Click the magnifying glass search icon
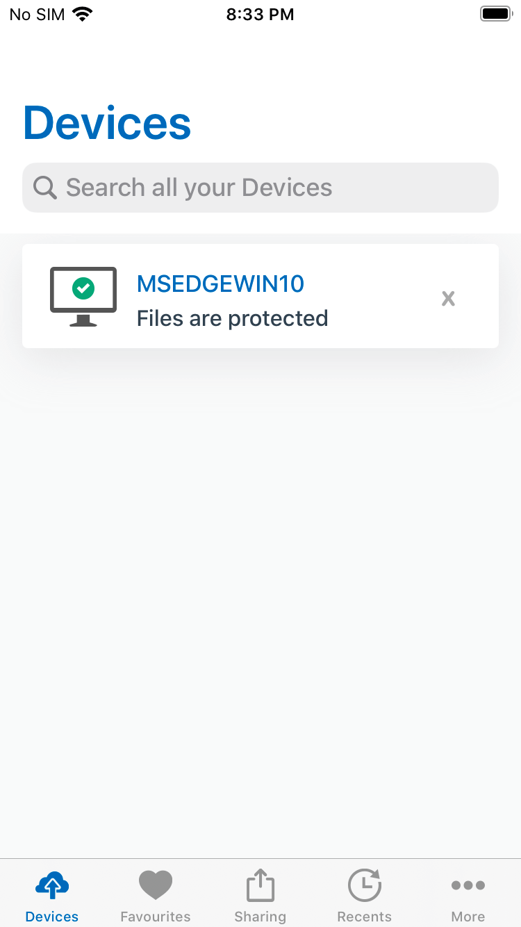This screenshot has width=521, height=927. click(x=45, y=188)
